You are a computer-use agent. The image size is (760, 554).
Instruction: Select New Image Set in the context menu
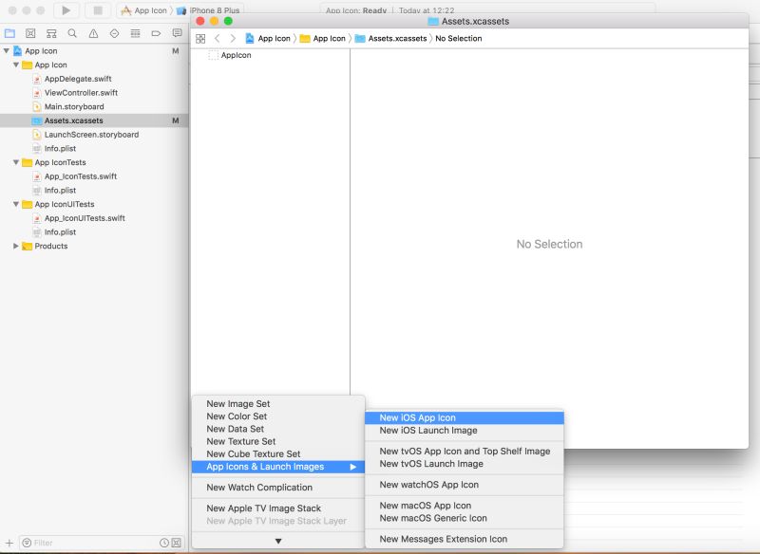click(237, 402)
